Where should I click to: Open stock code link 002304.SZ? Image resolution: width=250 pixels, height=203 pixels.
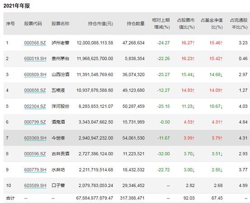(x=35, y=106)
